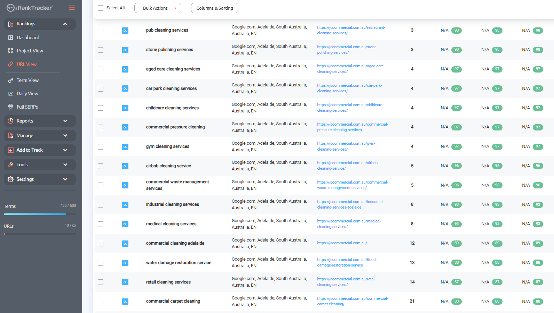The width and height of the screenshot is (554, 313).
Task: Click the Full SERPs icon
Action: point(11,107)
